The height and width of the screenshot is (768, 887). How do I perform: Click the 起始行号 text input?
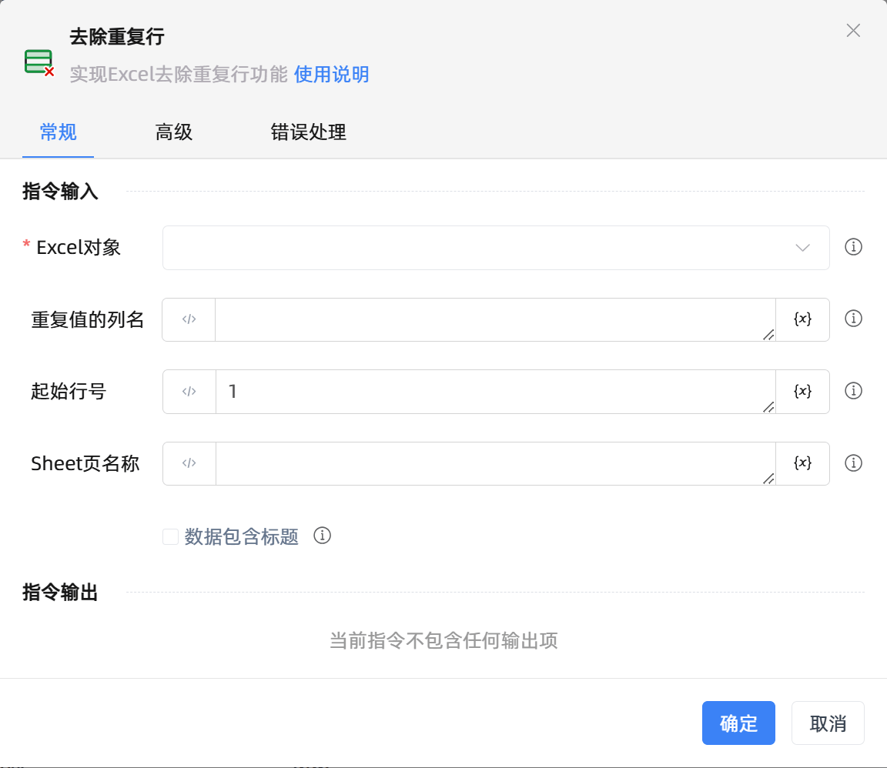[494, 392]
